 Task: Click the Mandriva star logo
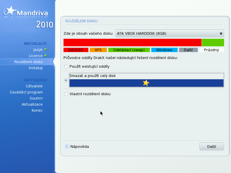coord(10,11)
